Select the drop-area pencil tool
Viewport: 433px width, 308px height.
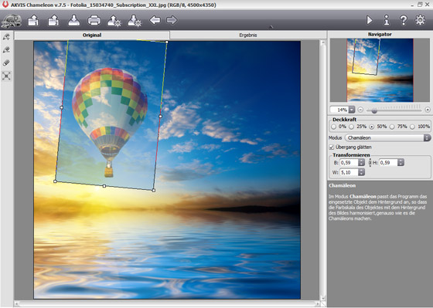[6, 50]
